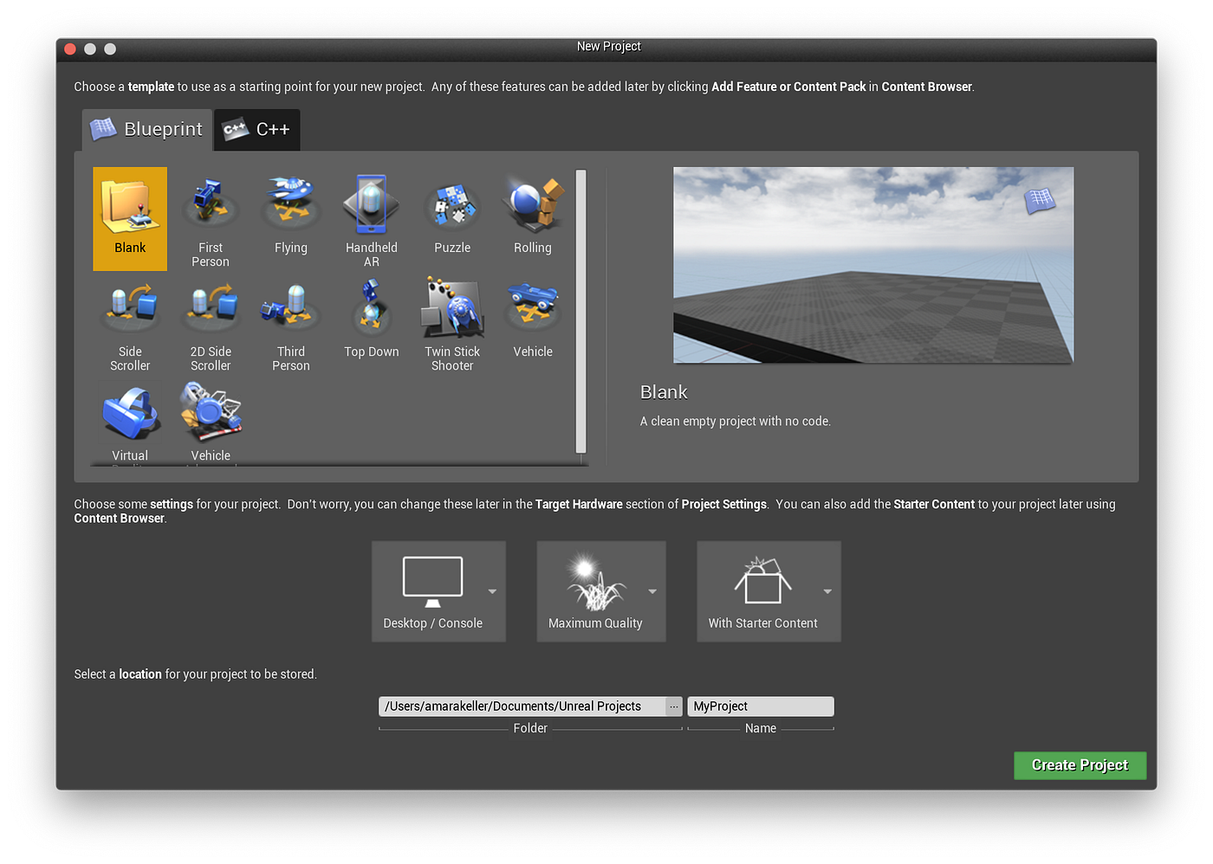Pick the Third Person template

click(x=290, y=322)
